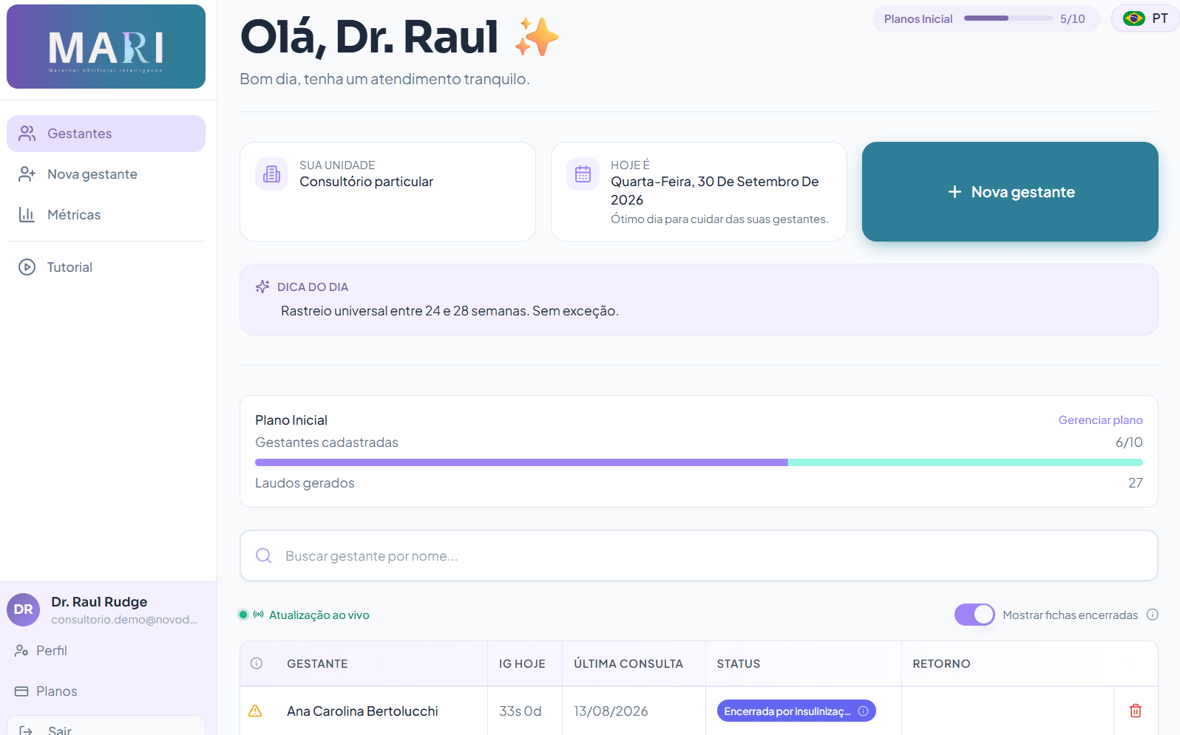Viewport: 1180px width, 735px height.
Task: Click the search magnifier icon
Action: (x=263, y=555)
